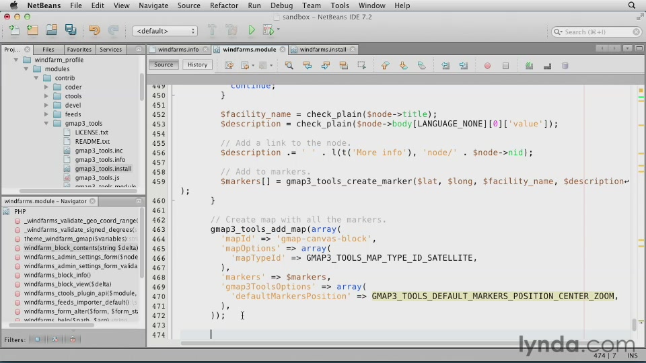Expand the ctools folder
Image resolution: width=646 pixels, height=363 pixels.
point(46,96)
